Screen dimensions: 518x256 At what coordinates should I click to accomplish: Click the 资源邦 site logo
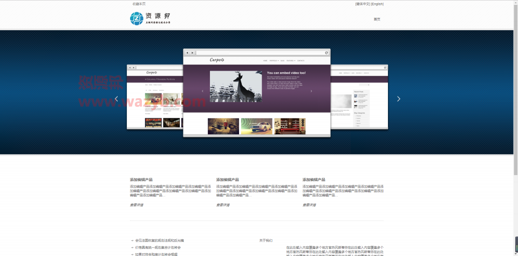click(x=151, y=18)
